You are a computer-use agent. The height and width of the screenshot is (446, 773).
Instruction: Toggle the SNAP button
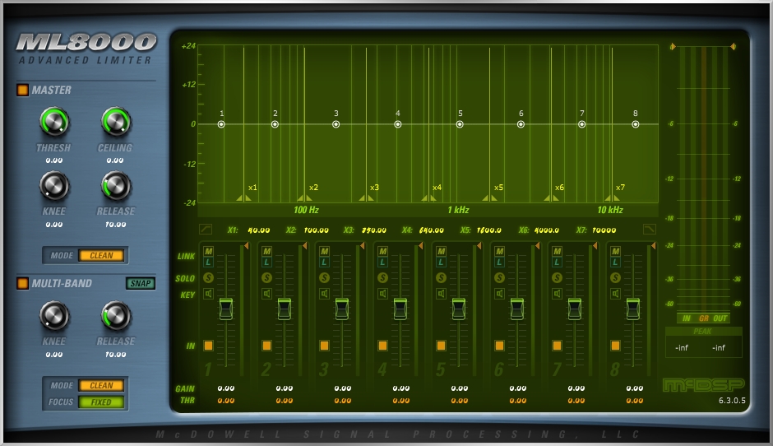click(x=141, y=283)
